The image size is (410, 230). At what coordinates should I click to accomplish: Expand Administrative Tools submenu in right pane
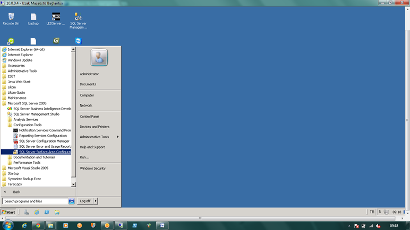click(99, 137)
